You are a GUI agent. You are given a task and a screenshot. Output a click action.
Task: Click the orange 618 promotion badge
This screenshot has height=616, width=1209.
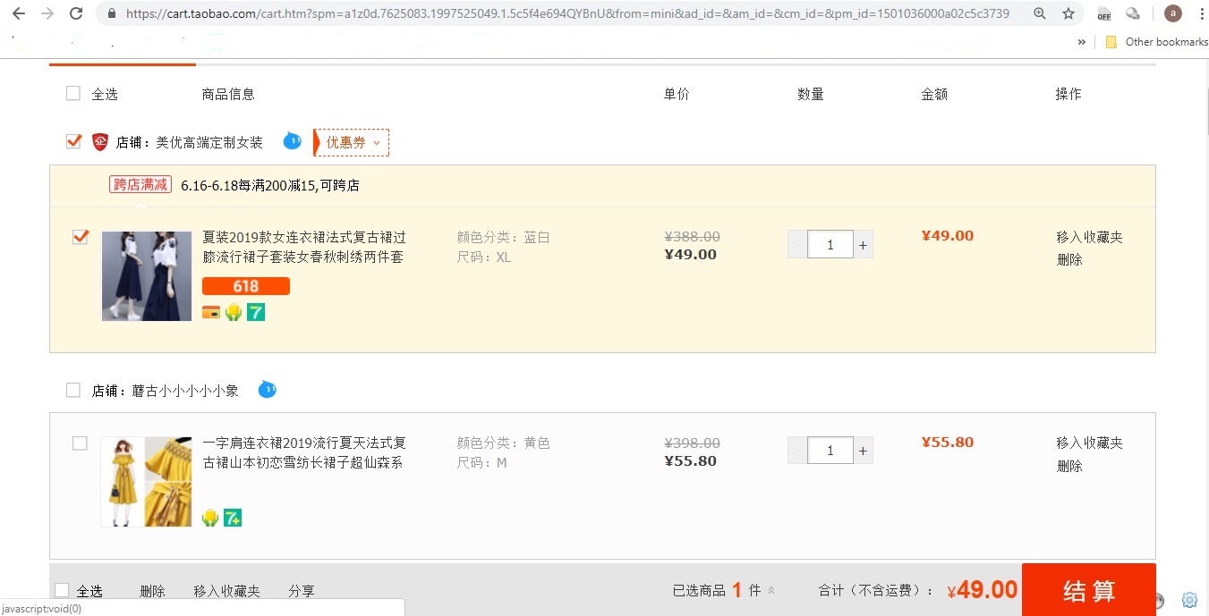point(245,286)
